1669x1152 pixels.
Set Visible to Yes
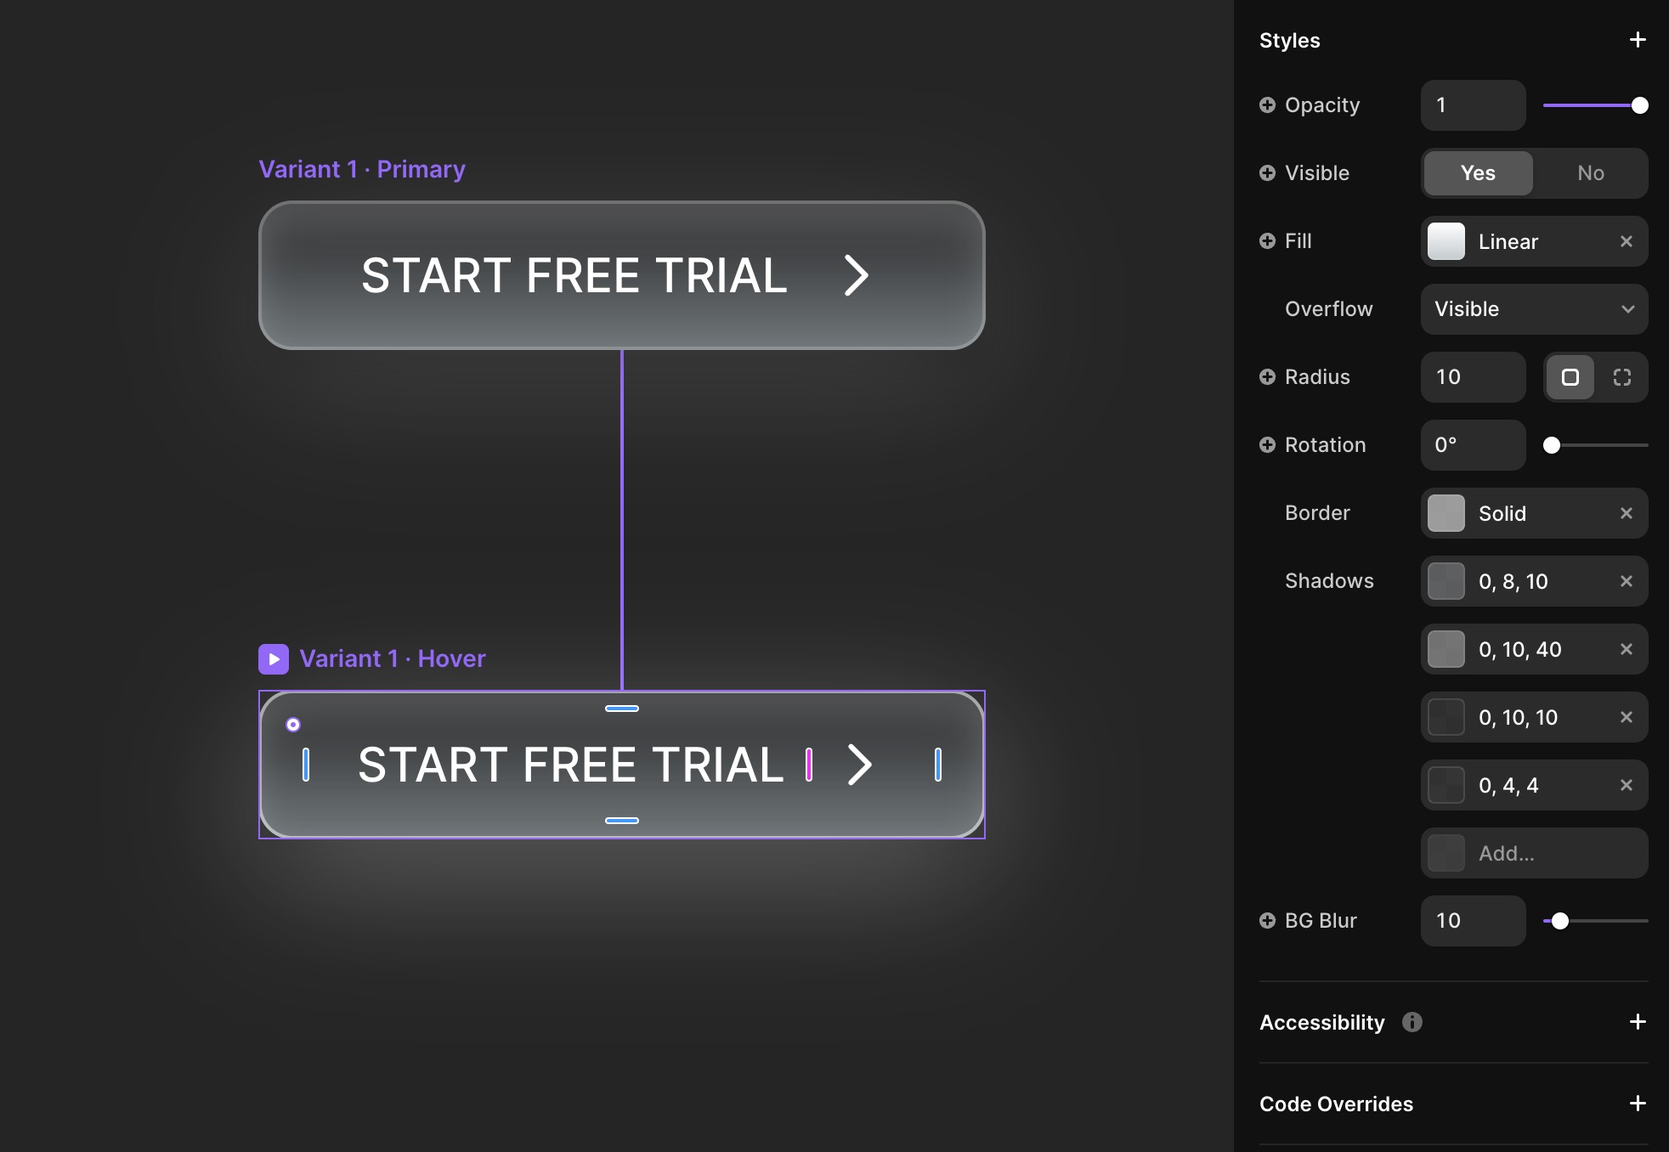1478,173
